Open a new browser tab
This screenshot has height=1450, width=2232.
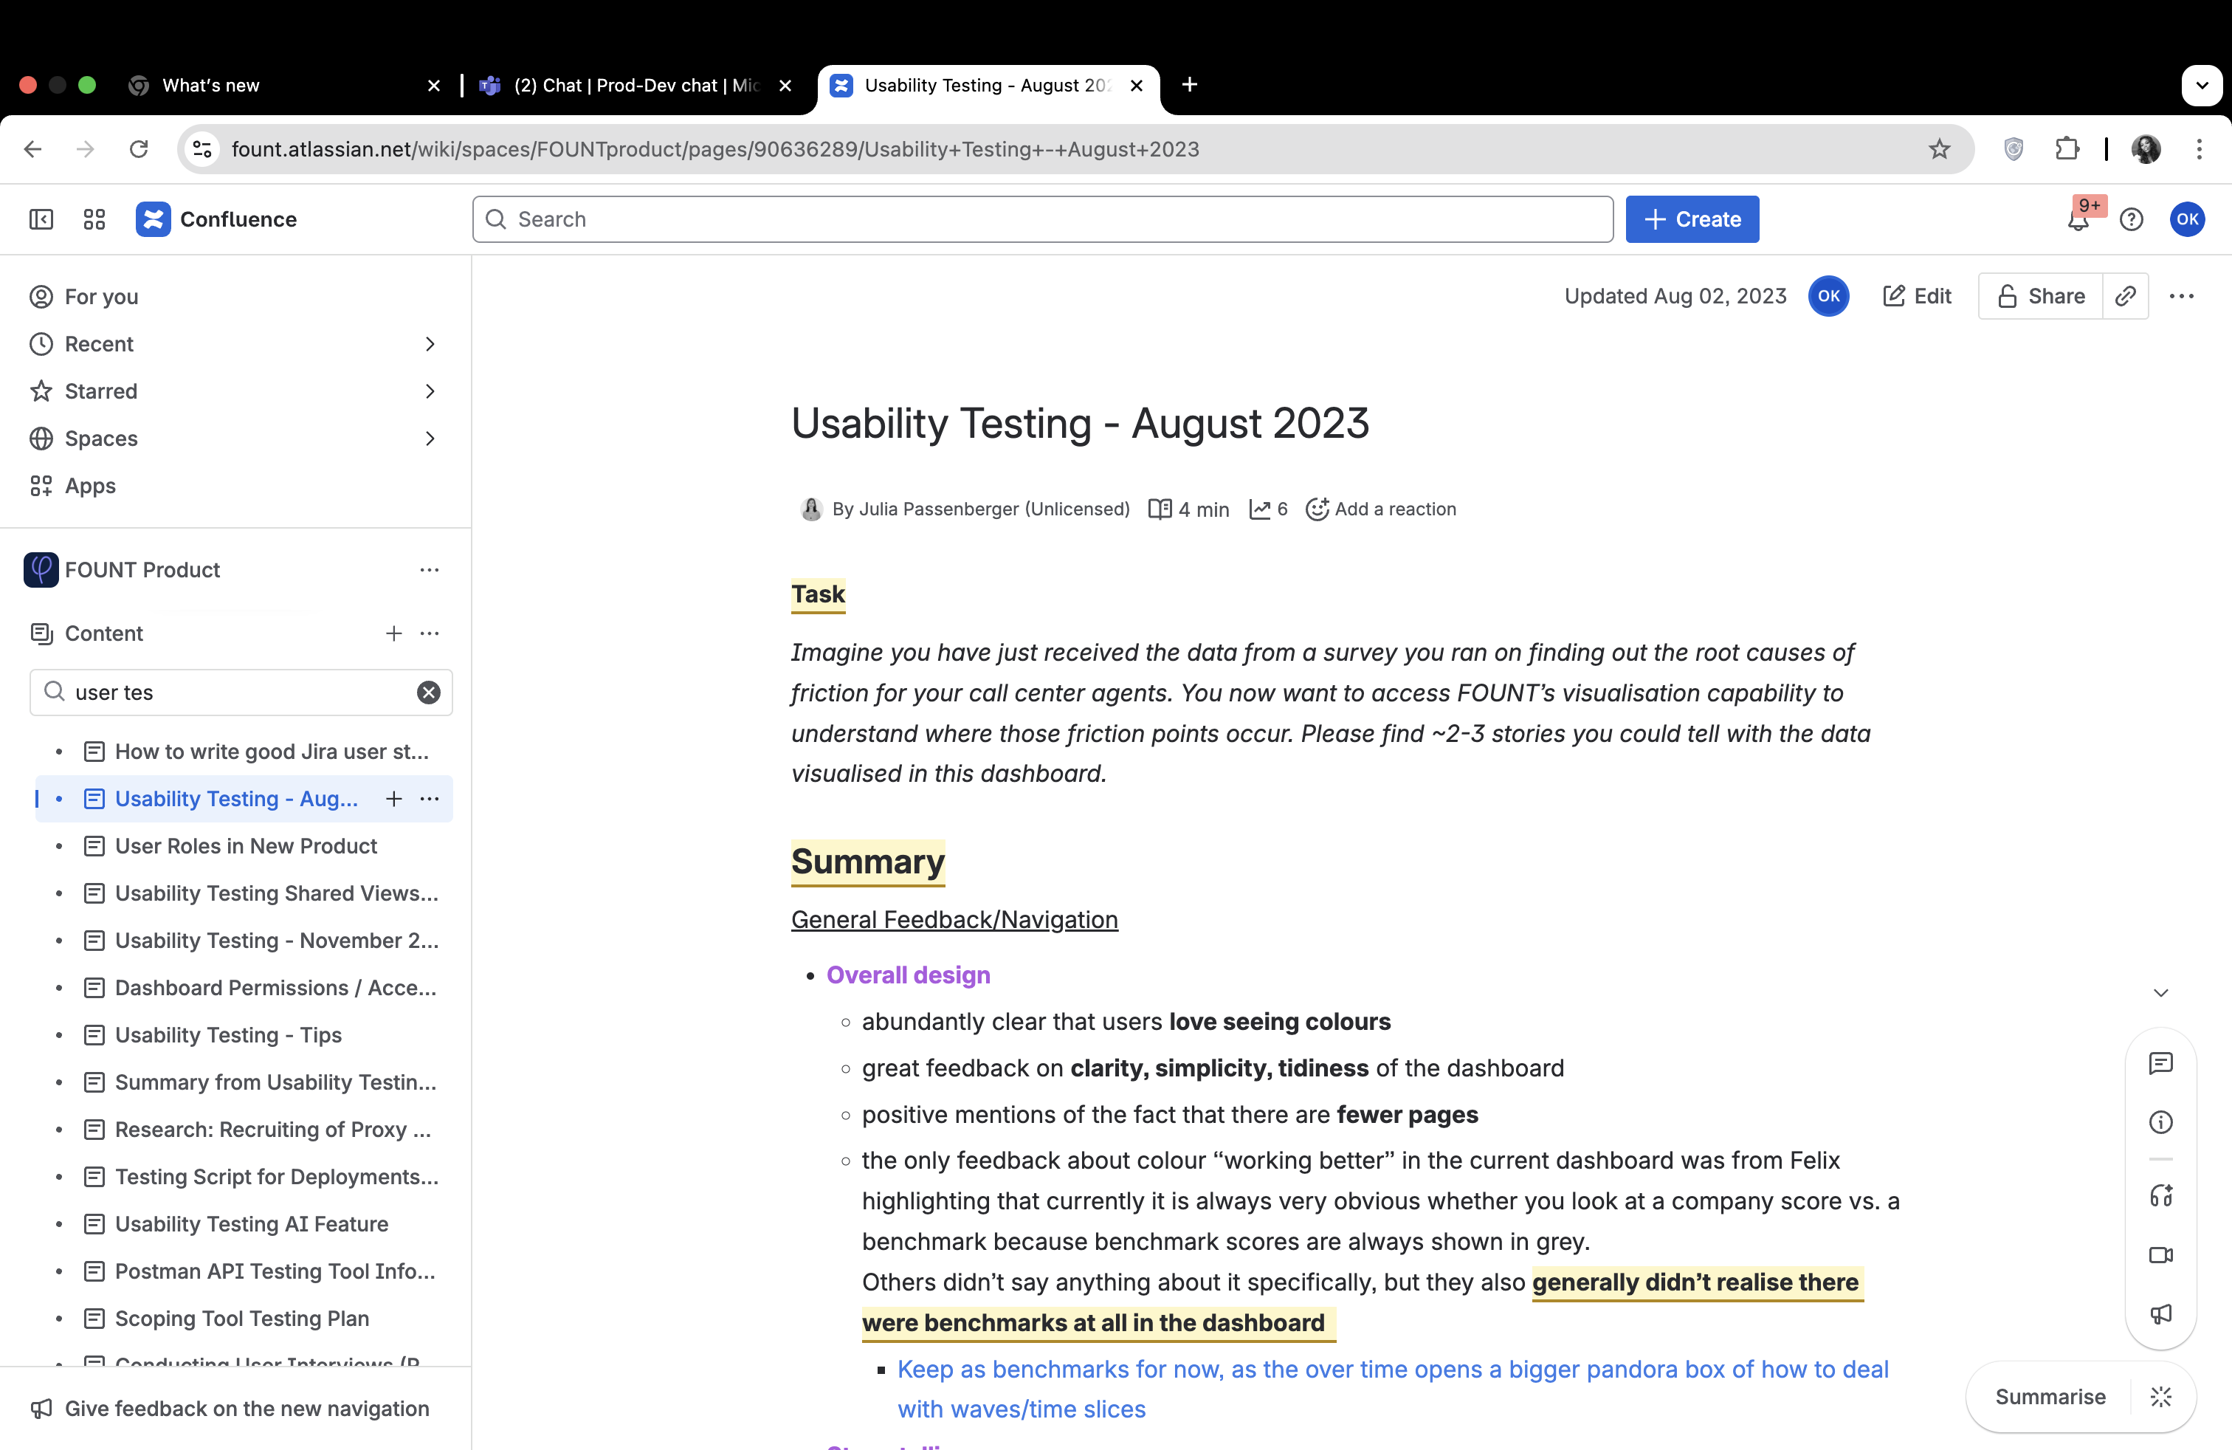click(x=1189, y=84)
